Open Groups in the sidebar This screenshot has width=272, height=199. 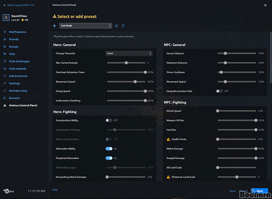(x=14, y=47)
